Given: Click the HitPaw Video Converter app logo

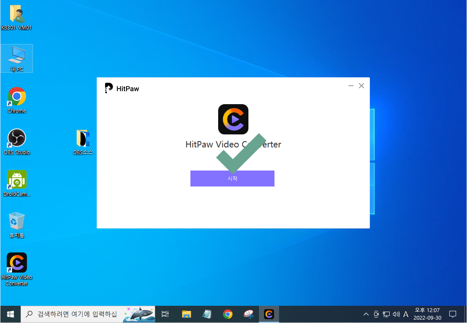Looking at the screenshot, I should point(233,119).
